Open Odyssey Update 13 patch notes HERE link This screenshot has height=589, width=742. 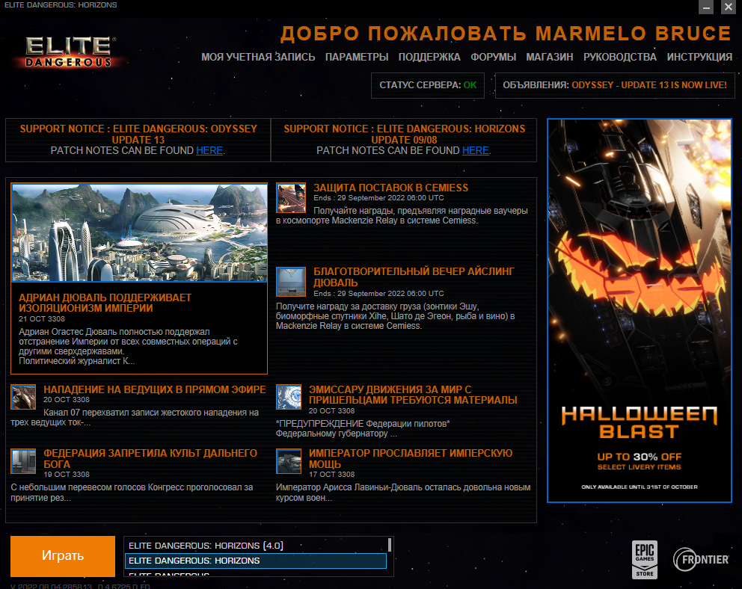pyautogui.click(x=209, y=150)
